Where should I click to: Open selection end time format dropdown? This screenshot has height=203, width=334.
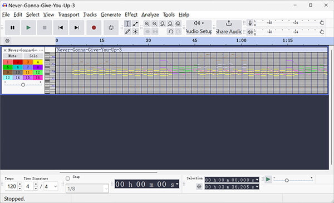(x=257, y=187)
